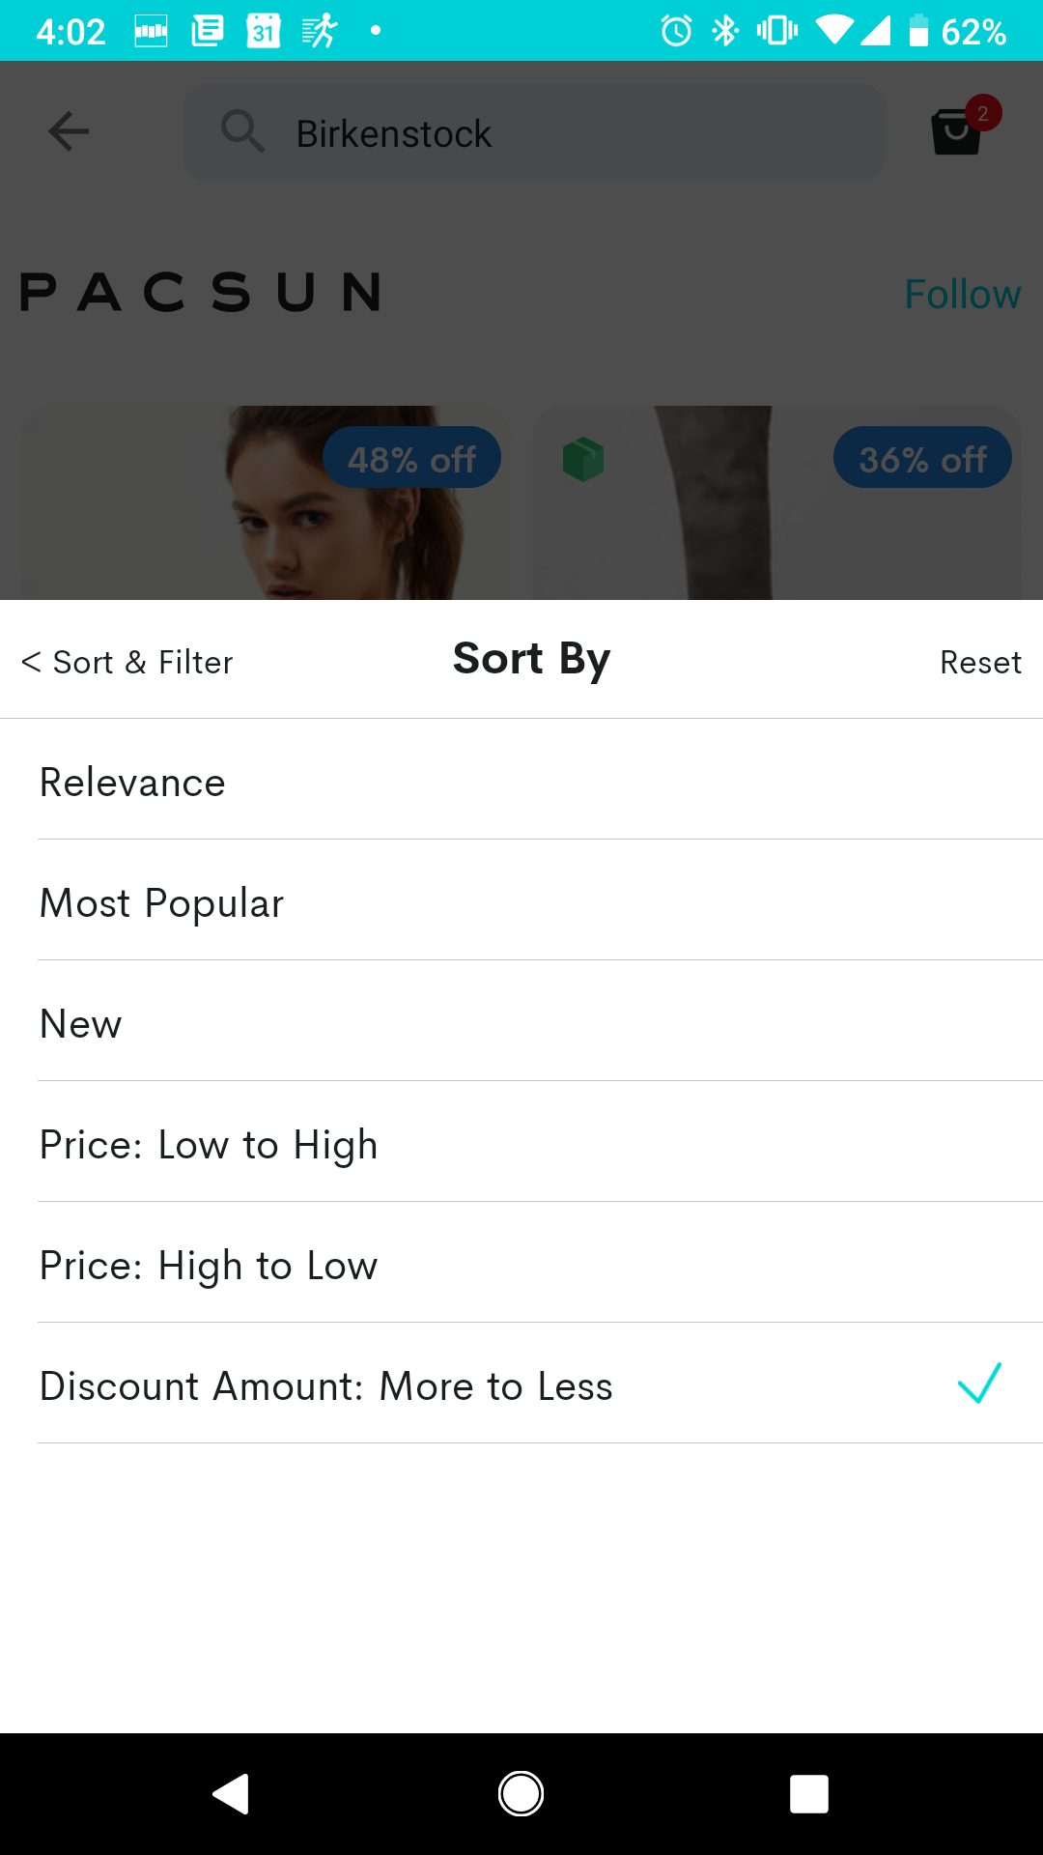Choose the New sort option

point(81,1024)
